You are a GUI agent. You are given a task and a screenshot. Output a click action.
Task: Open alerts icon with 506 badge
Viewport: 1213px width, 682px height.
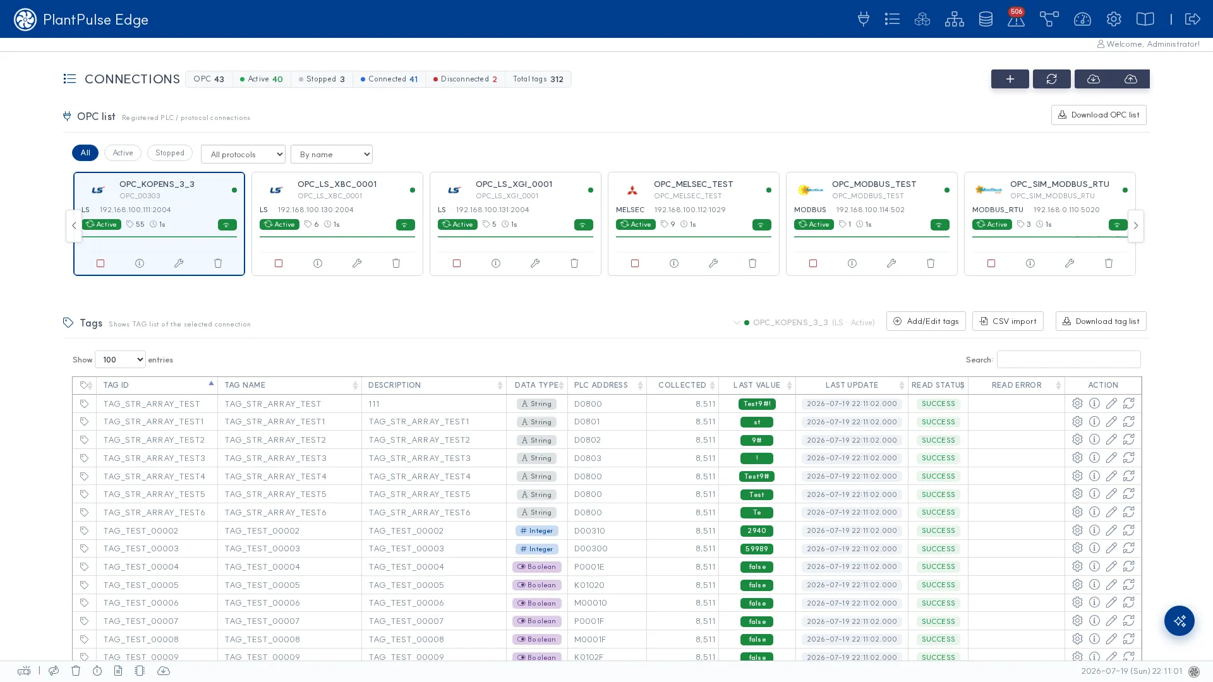coord(1016,19)
